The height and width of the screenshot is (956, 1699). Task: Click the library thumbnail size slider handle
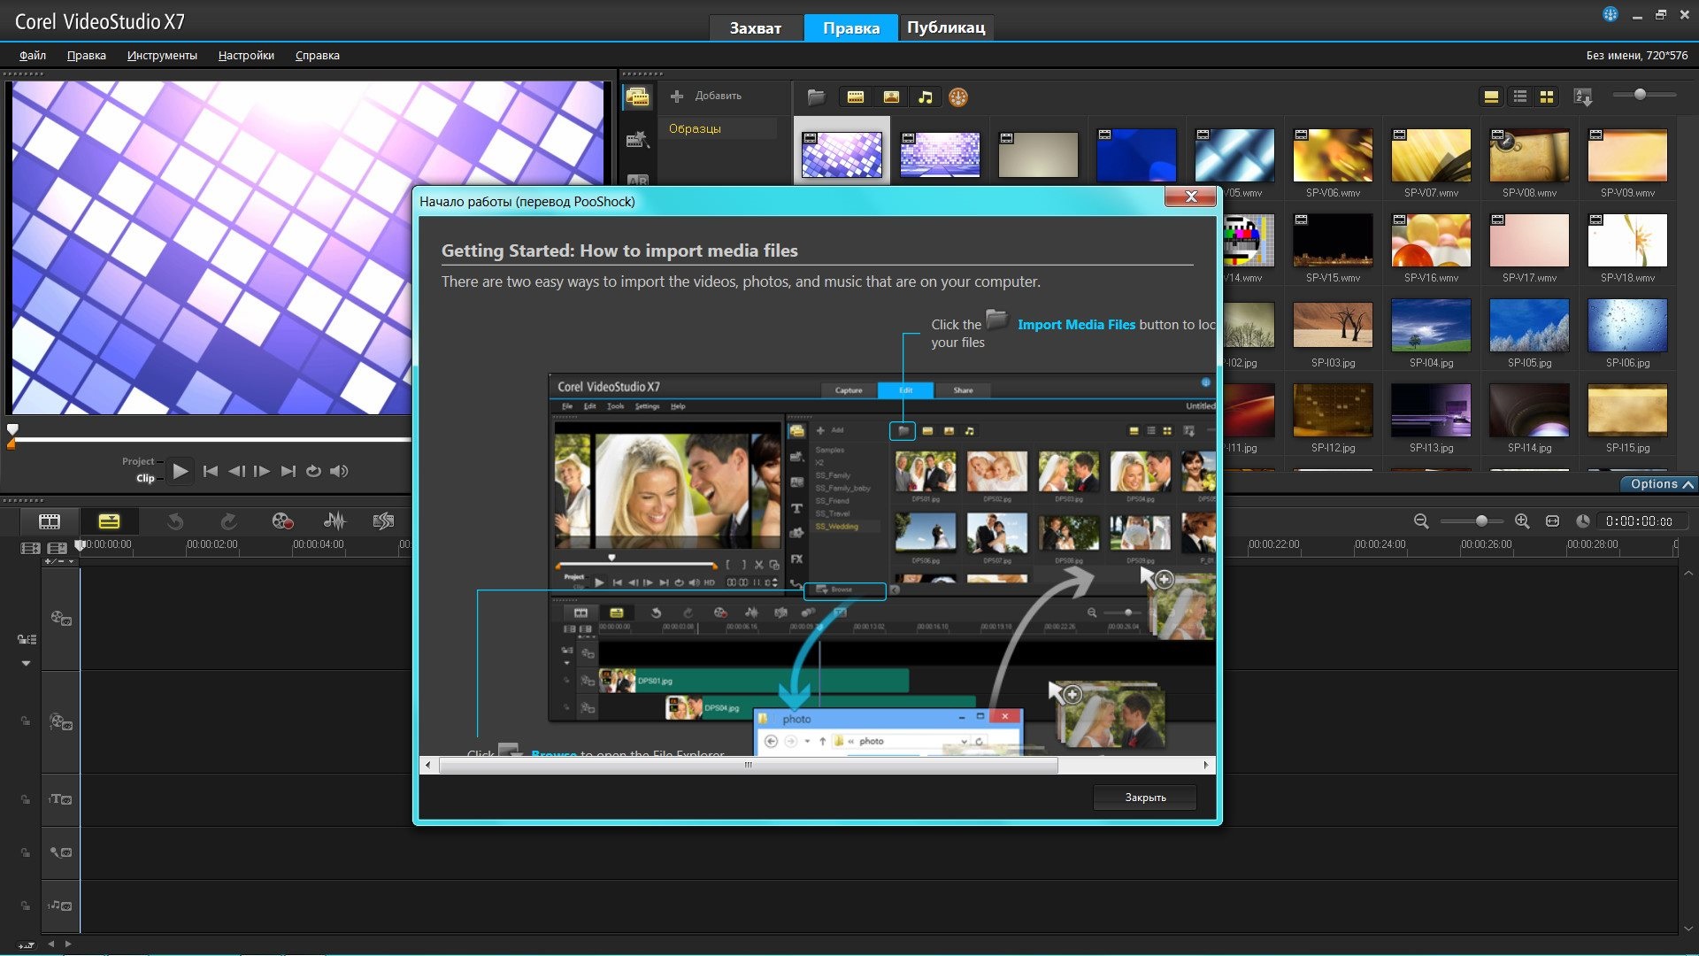(x=1640, y=94)
